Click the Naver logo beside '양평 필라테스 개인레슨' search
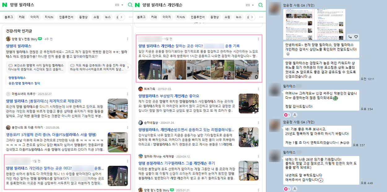The image size is (387, 192). [x=137, y=5]
